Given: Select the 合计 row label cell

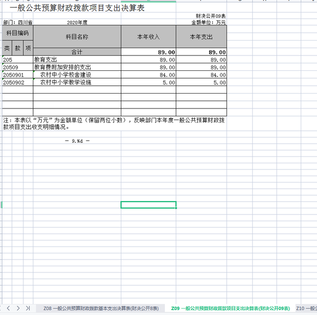Looking at the screenshot, I should [x=77, y=52].
